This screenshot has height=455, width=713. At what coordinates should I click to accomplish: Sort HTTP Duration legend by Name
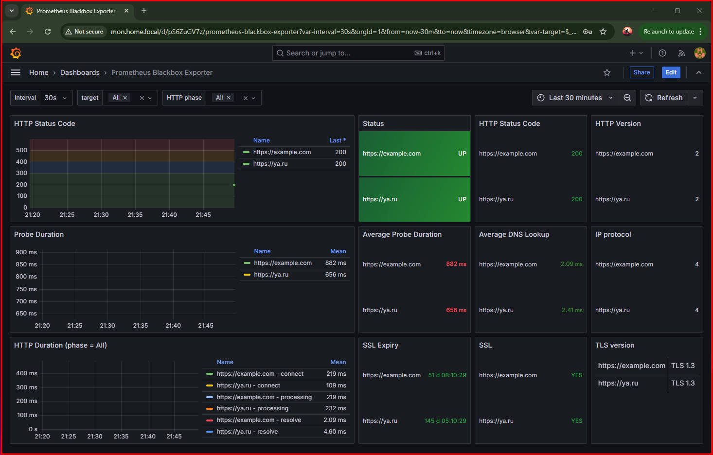[225, 362]
